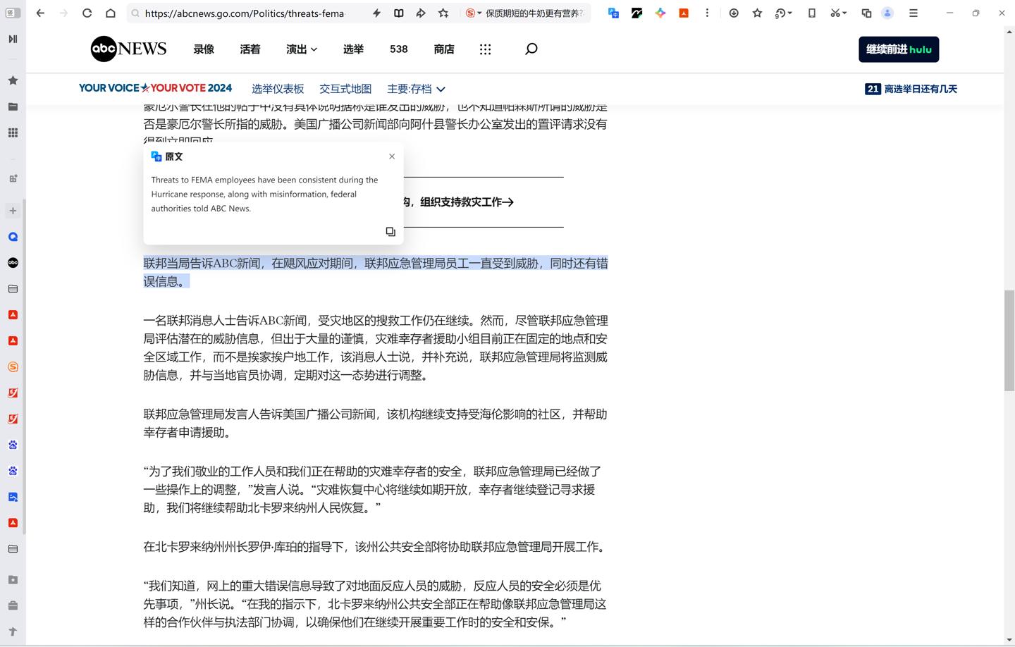Bookmark the page with the star icon
This screenshot has height=647, width=1015.
coord(758,13)
